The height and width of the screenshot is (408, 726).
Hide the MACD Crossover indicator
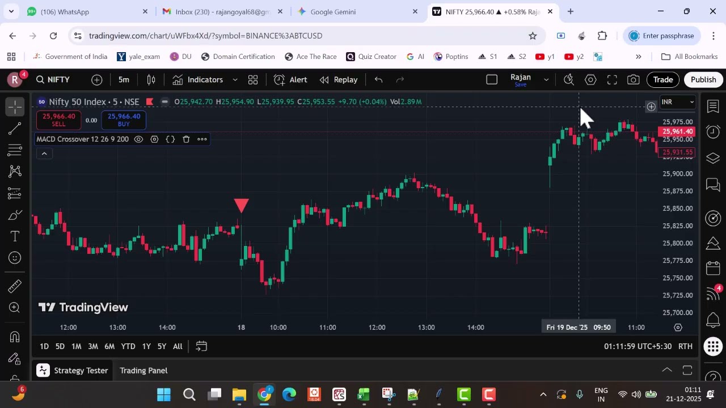(138, 139)
